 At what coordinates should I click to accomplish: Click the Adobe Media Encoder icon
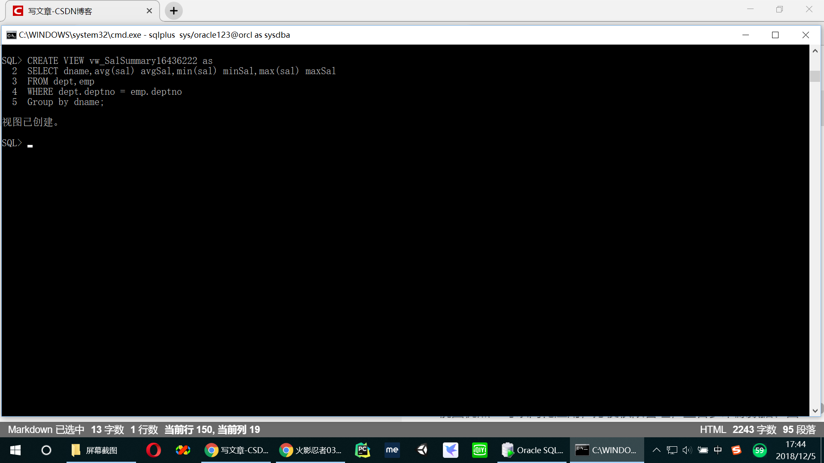[x=392, y=450]
